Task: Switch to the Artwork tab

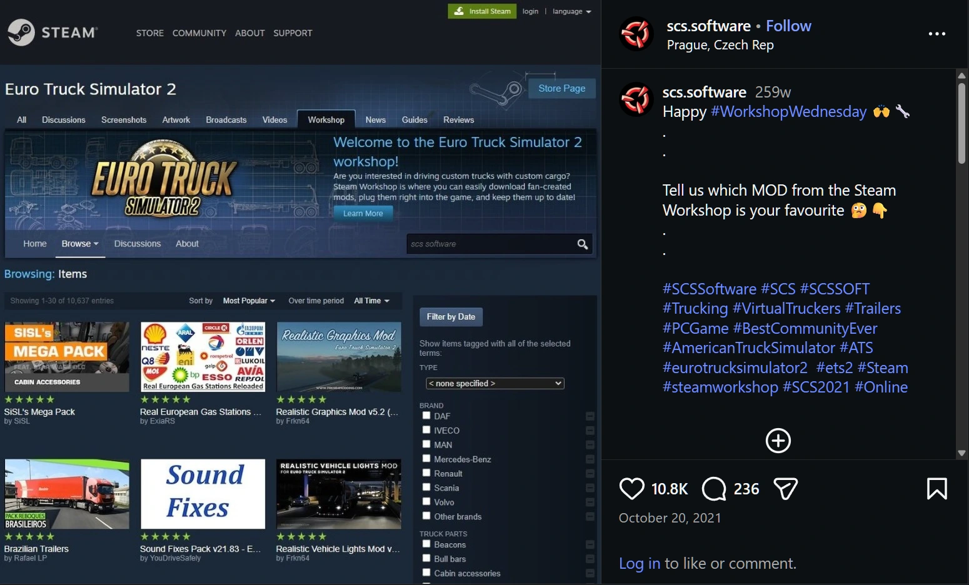Action: click(x=176, y=120)
